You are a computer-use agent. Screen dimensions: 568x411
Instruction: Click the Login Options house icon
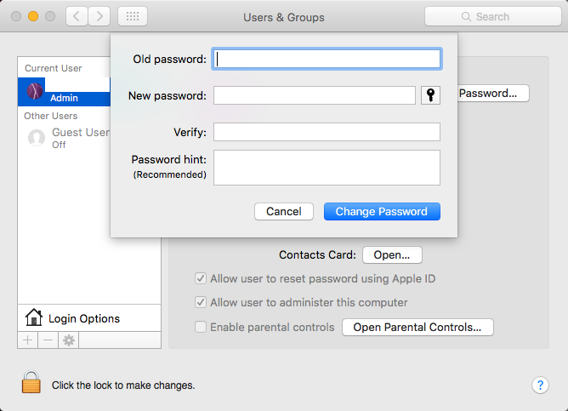coord(34,318)
